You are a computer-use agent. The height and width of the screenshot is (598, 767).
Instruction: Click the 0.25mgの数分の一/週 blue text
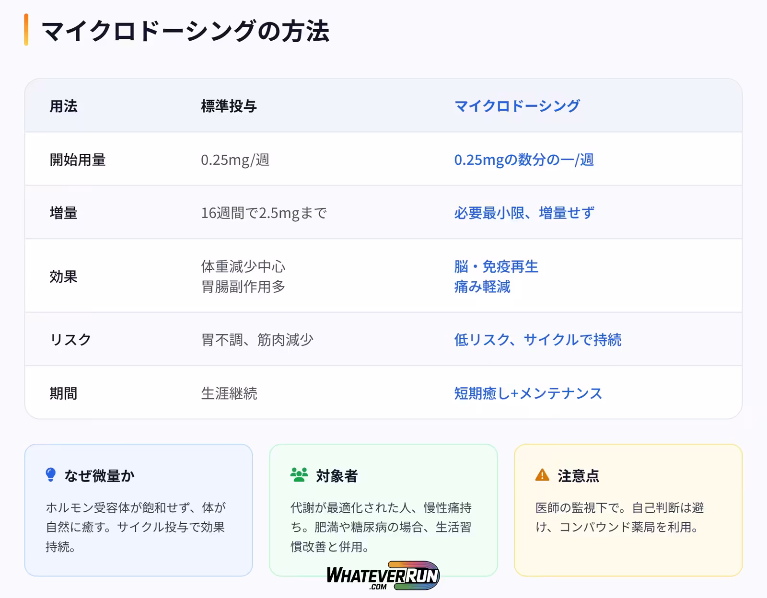[x=523, y=160]
